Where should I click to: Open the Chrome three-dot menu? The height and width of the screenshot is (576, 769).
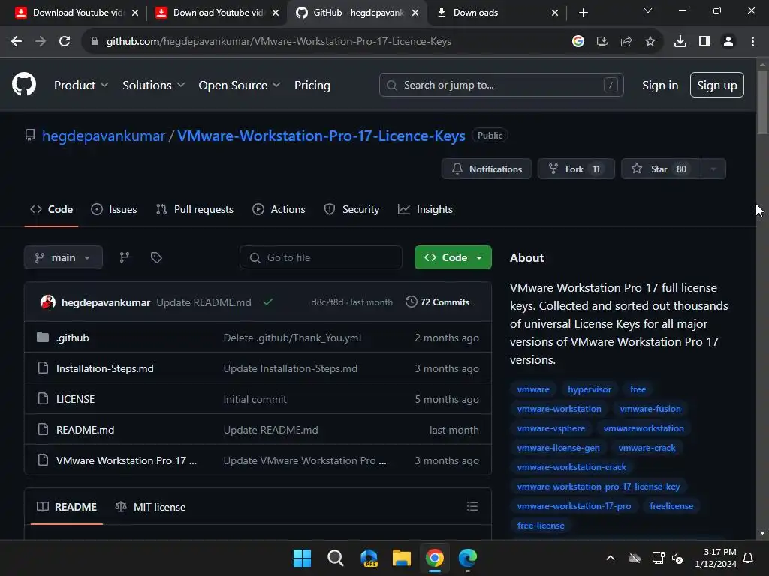pos(752,42)
